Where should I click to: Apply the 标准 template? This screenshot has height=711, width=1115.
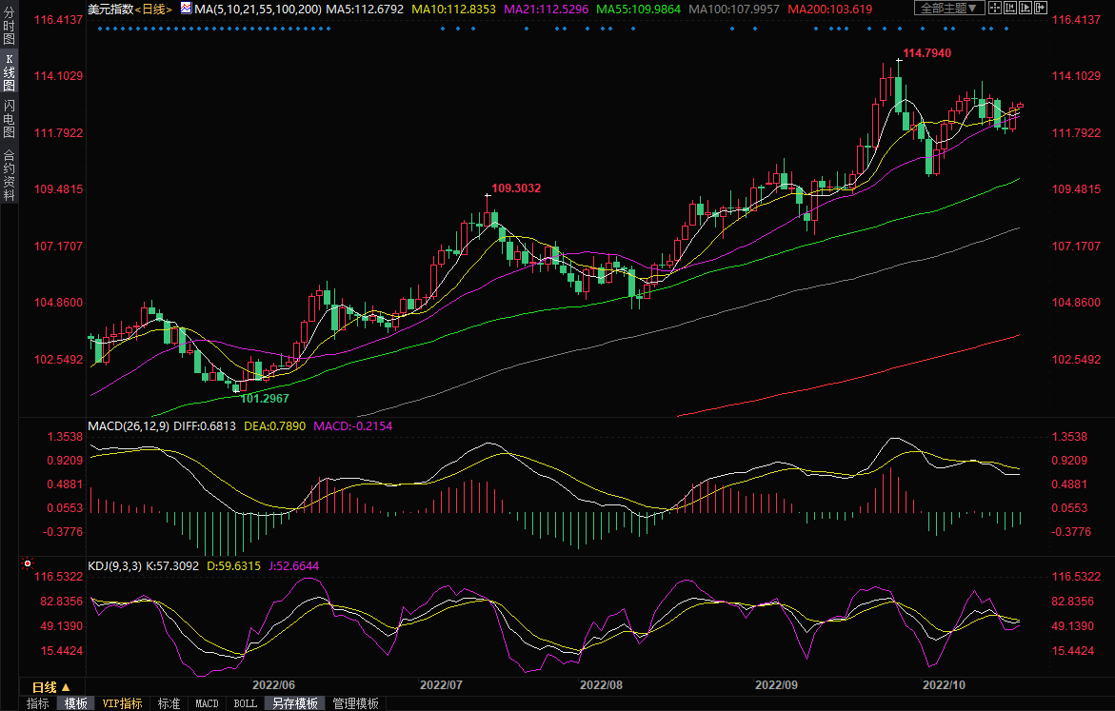click(x=169, y=703)
